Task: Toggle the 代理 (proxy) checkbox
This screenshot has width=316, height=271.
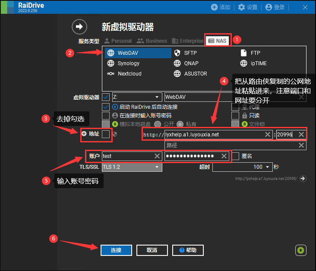Action: [235, 107]
